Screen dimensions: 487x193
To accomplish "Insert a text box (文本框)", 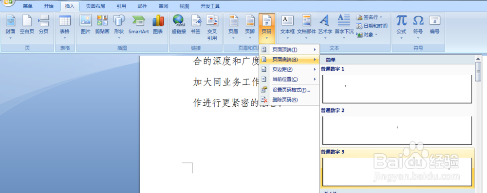I will [x=287, y=27].
